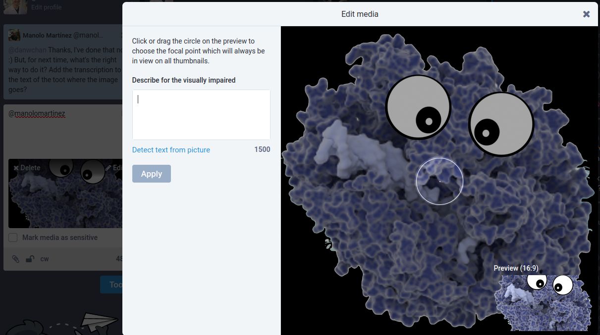Click the unlock privacy icon
The image size is (600, 335).
[x=30, y=259]
